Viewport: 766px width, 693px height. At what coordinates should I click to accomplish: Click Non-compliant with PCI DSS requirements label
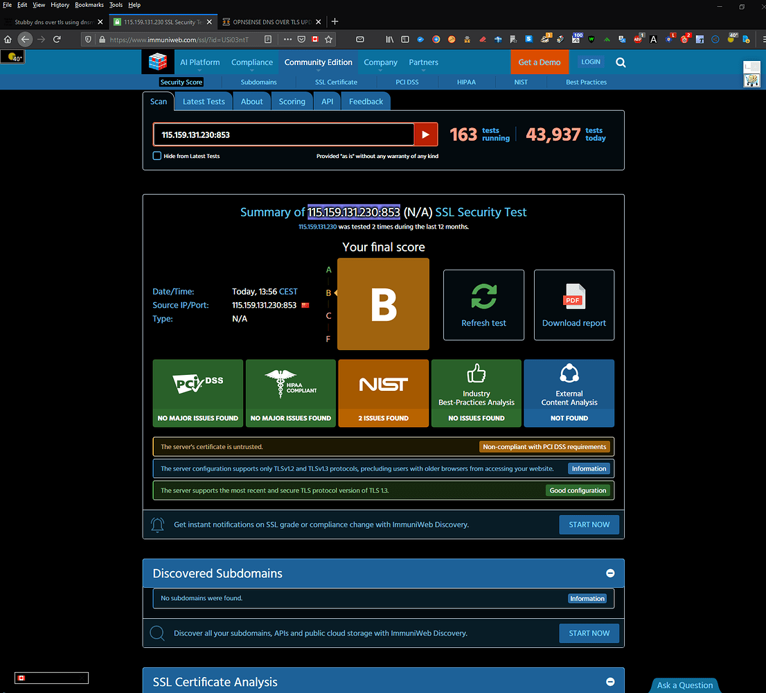[x=544, y=447]
